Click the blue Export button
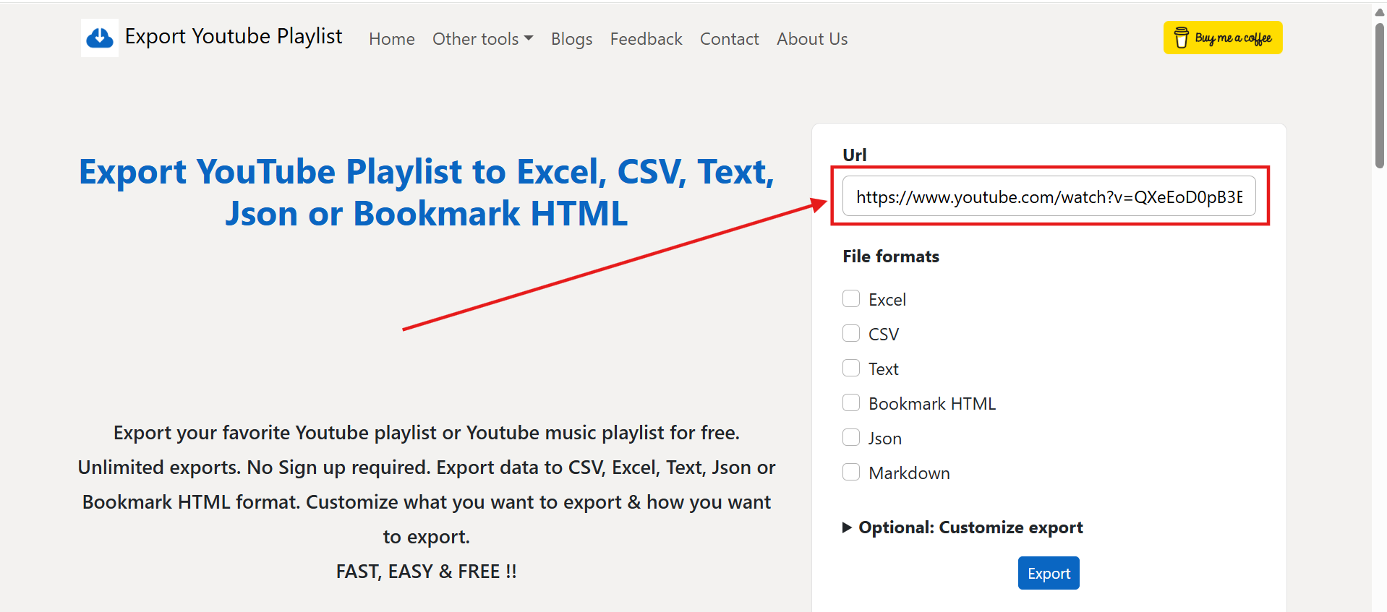 [1049, 573]
